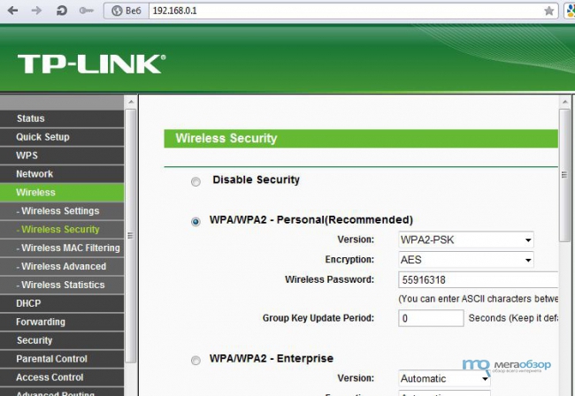Screen dimensions: 575x396
Task: Open the WPS menu item
Action: (62, 156)
